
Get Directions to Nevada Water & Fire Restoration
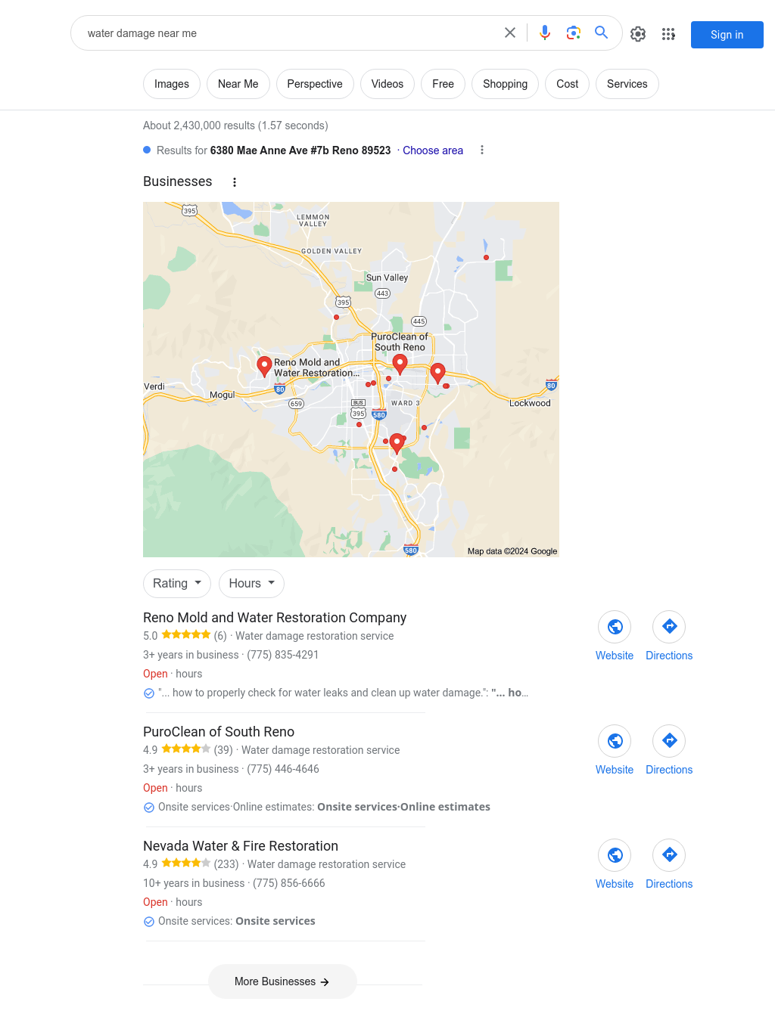click(x=669, y=855)
